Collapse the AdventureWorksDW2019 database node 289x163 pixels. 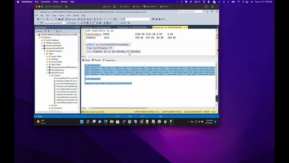42,48
